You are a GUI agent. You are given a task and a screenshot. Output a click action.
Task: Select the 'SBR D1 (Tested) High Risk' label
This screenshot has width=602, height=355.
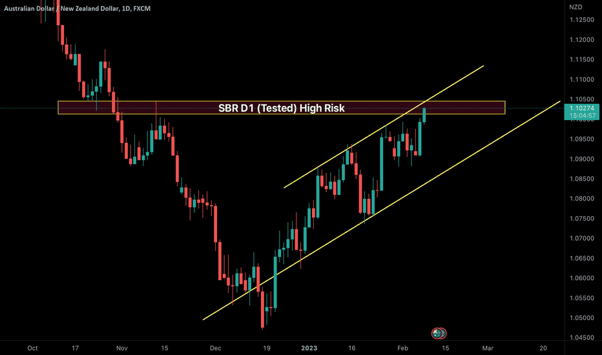[282, 108]
